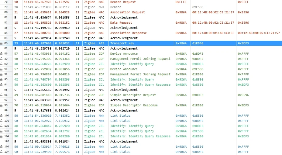
Task: Click the lock icon on packet row 100
Action: [2, 115]
